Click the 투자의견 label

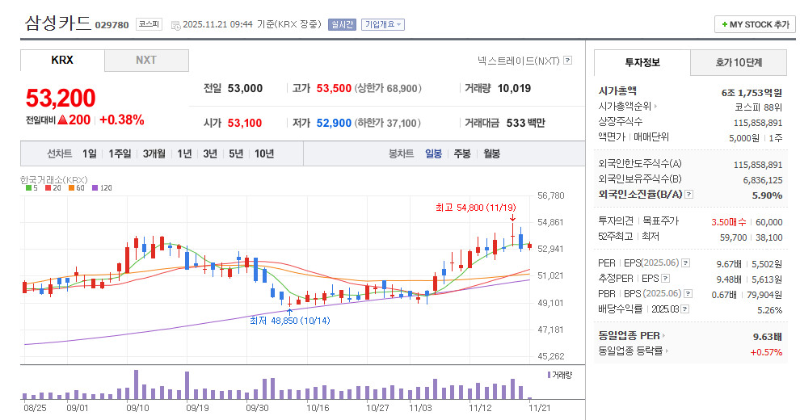click(616, 220)
